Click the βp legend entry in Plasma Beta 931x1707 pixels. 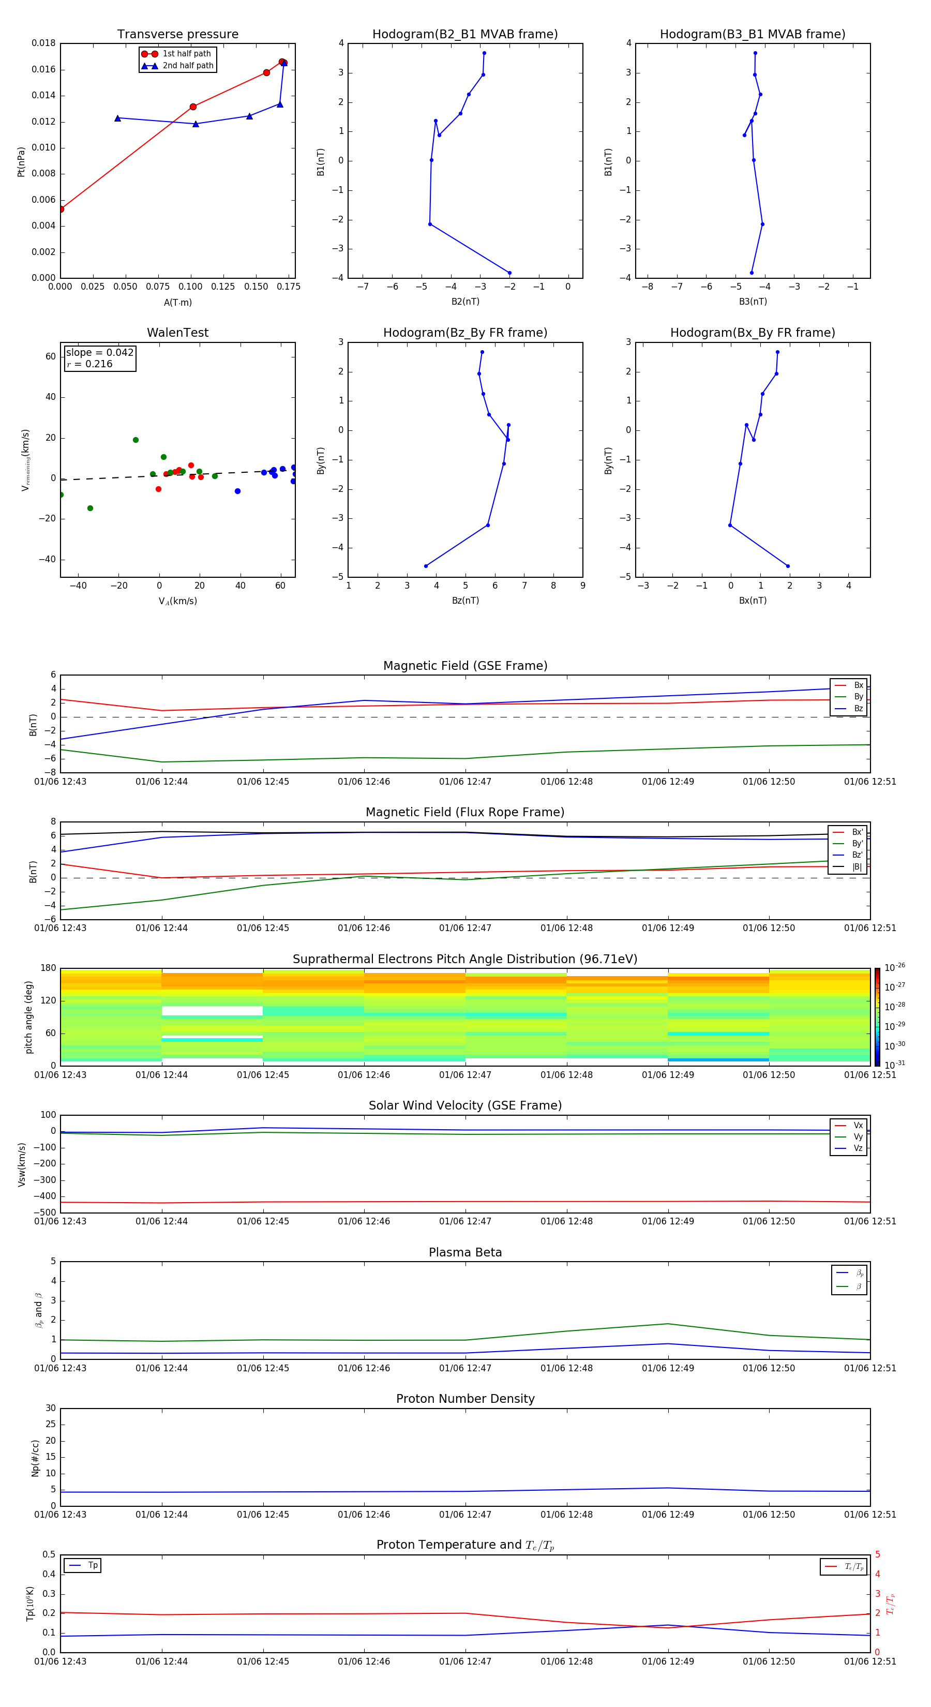[x=849, y=1273]
